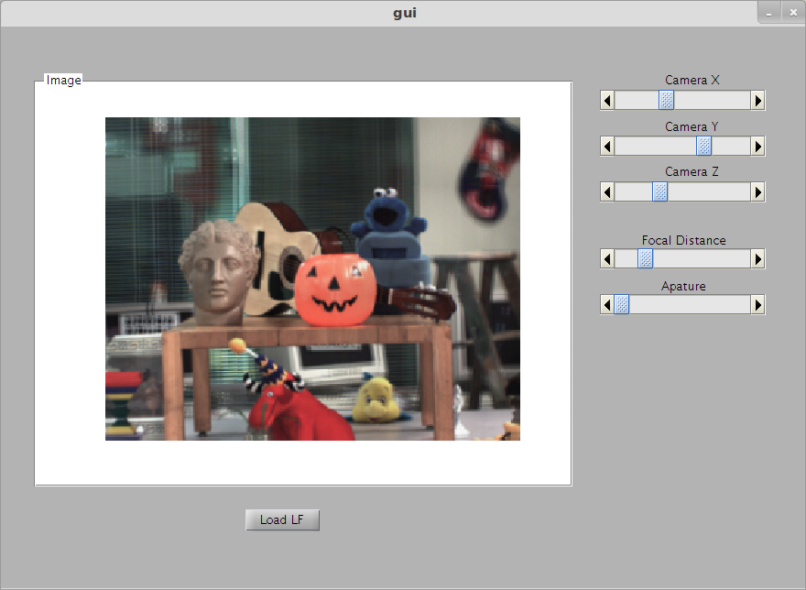Click the Image panel title
806x590 pixels.
tap(64, 81)
